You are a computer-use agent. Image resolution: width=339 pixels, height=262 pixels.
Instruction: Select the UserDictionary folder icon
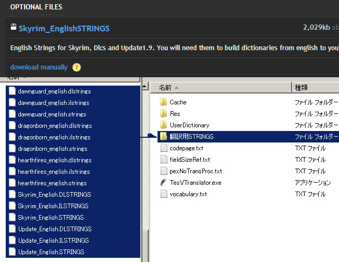pyautogui.click(x=163, y=125)
